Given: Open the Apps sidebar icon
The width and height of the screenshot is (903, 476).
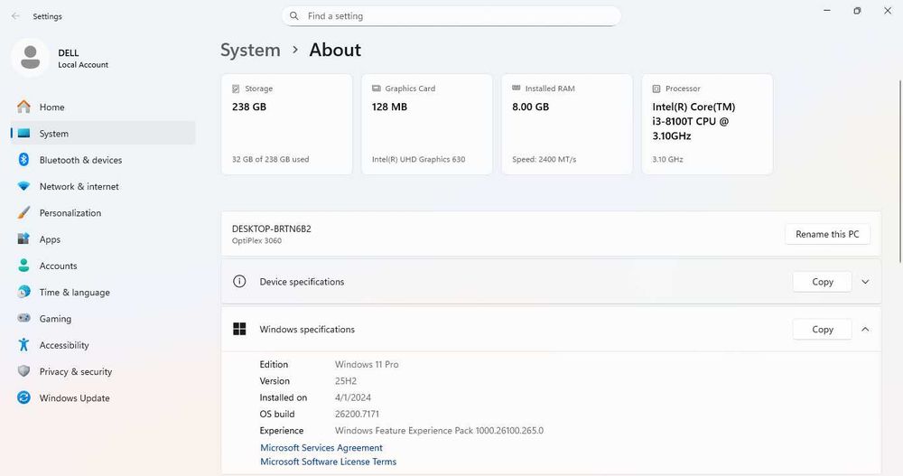Looking at the screenshot, I should (x=23, y=239).
